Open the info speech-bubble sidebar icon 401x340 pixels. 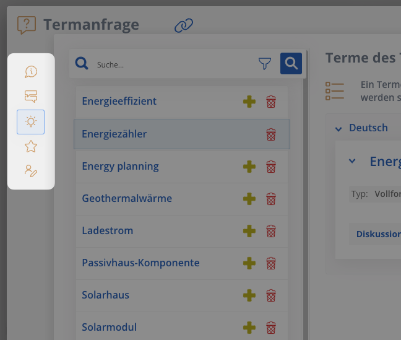tap(31, 72)
